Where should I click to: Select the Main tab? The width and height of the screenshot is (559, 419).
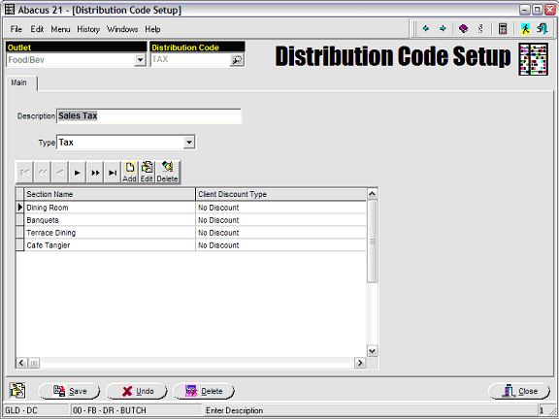point(18,82)
